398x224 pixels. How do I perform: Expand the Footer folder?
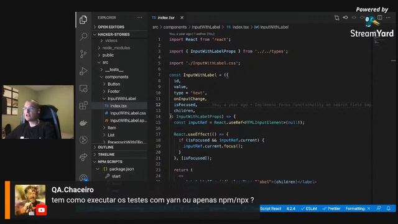pyautogui.click(x=120, y=91)
